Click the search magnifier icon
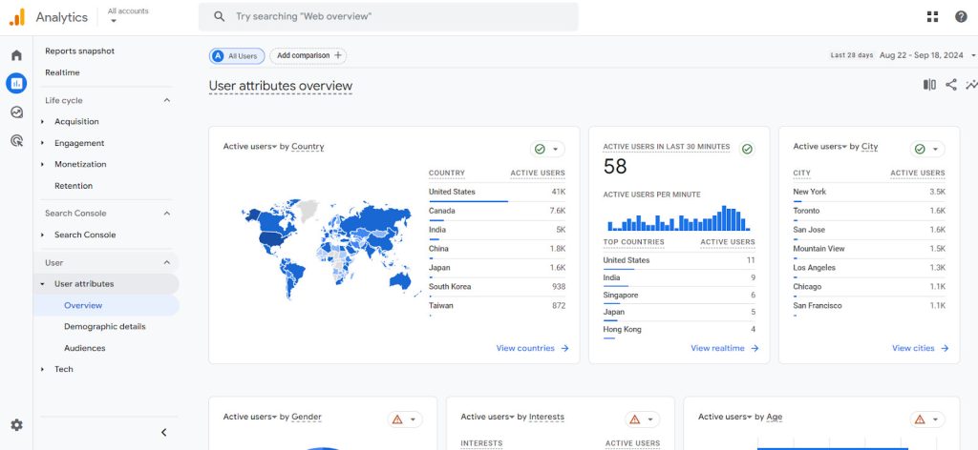The image size is (978, 450). [219, 17]
